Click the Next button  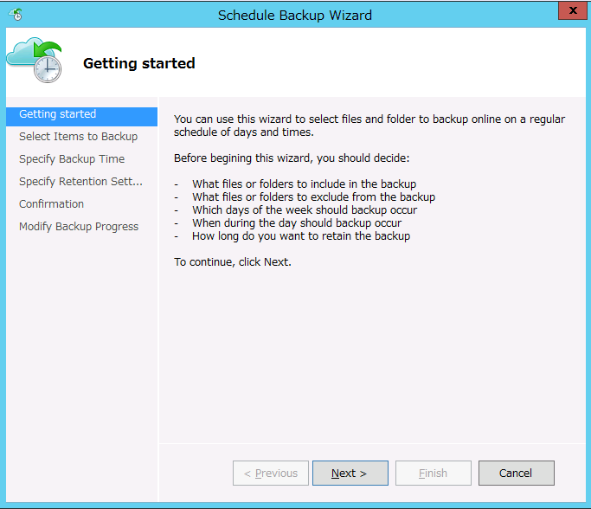(350, 474)
